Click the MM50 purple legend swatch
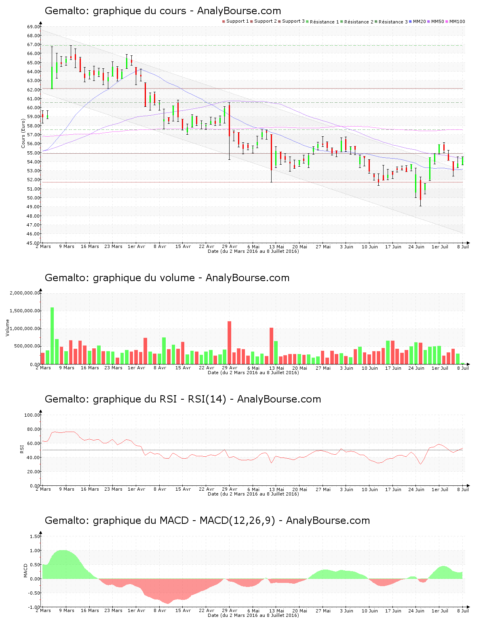The width and height of the screenshot is (485, 627). [429, 21]
